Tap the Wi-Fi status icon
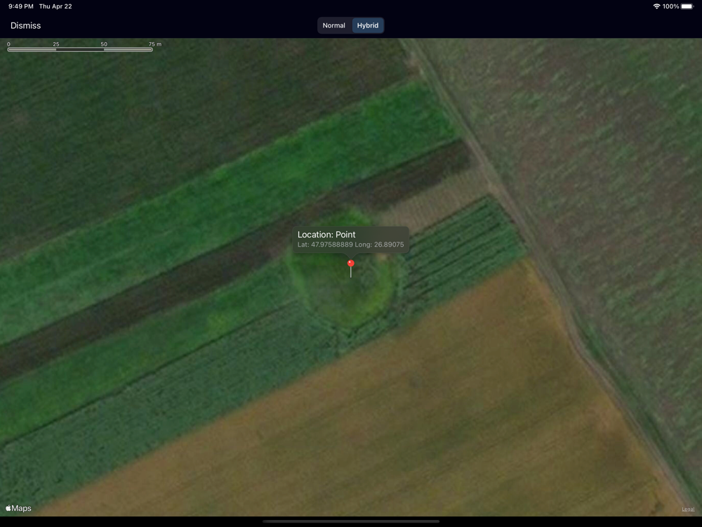The image size is (702, 527). coord(656,6)
